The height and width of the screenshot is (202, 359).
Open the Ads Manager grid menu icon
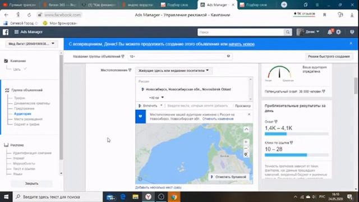(16, 32)
